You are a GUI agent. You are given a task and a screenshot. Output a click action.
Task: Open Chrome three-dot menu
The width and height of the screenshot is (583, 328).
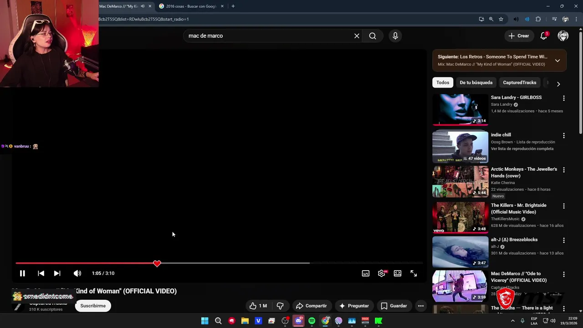point(577,19)
